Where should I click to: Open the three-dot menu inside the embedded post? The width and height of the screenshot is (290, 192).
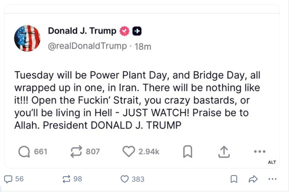click(x=260, y=152)
